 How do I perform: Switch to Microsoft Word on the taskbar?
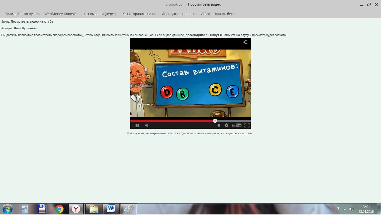tap(111, 209)
